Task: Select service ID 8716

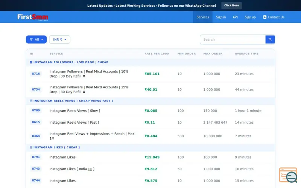Action: [36, 74]
